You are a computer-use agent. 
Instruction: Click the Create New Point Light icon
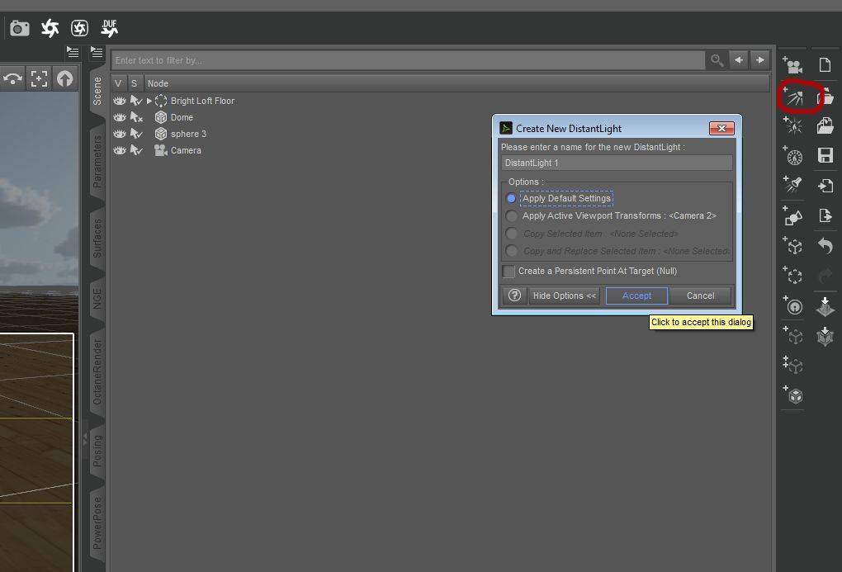793,125
